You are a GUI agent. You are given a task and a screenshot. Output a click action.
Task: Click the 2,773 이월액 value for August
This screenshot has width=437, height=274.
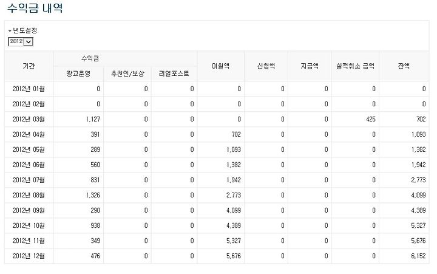pos(234,195)
